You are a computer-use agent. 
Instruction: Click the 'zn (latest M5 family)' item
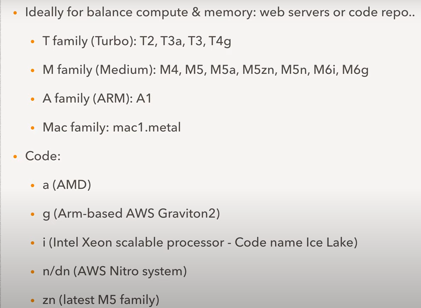tap(101, 301)
